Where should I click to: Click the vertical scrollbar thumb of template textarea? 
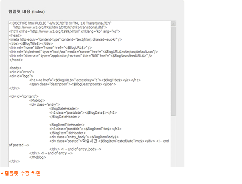click(173, 71)
